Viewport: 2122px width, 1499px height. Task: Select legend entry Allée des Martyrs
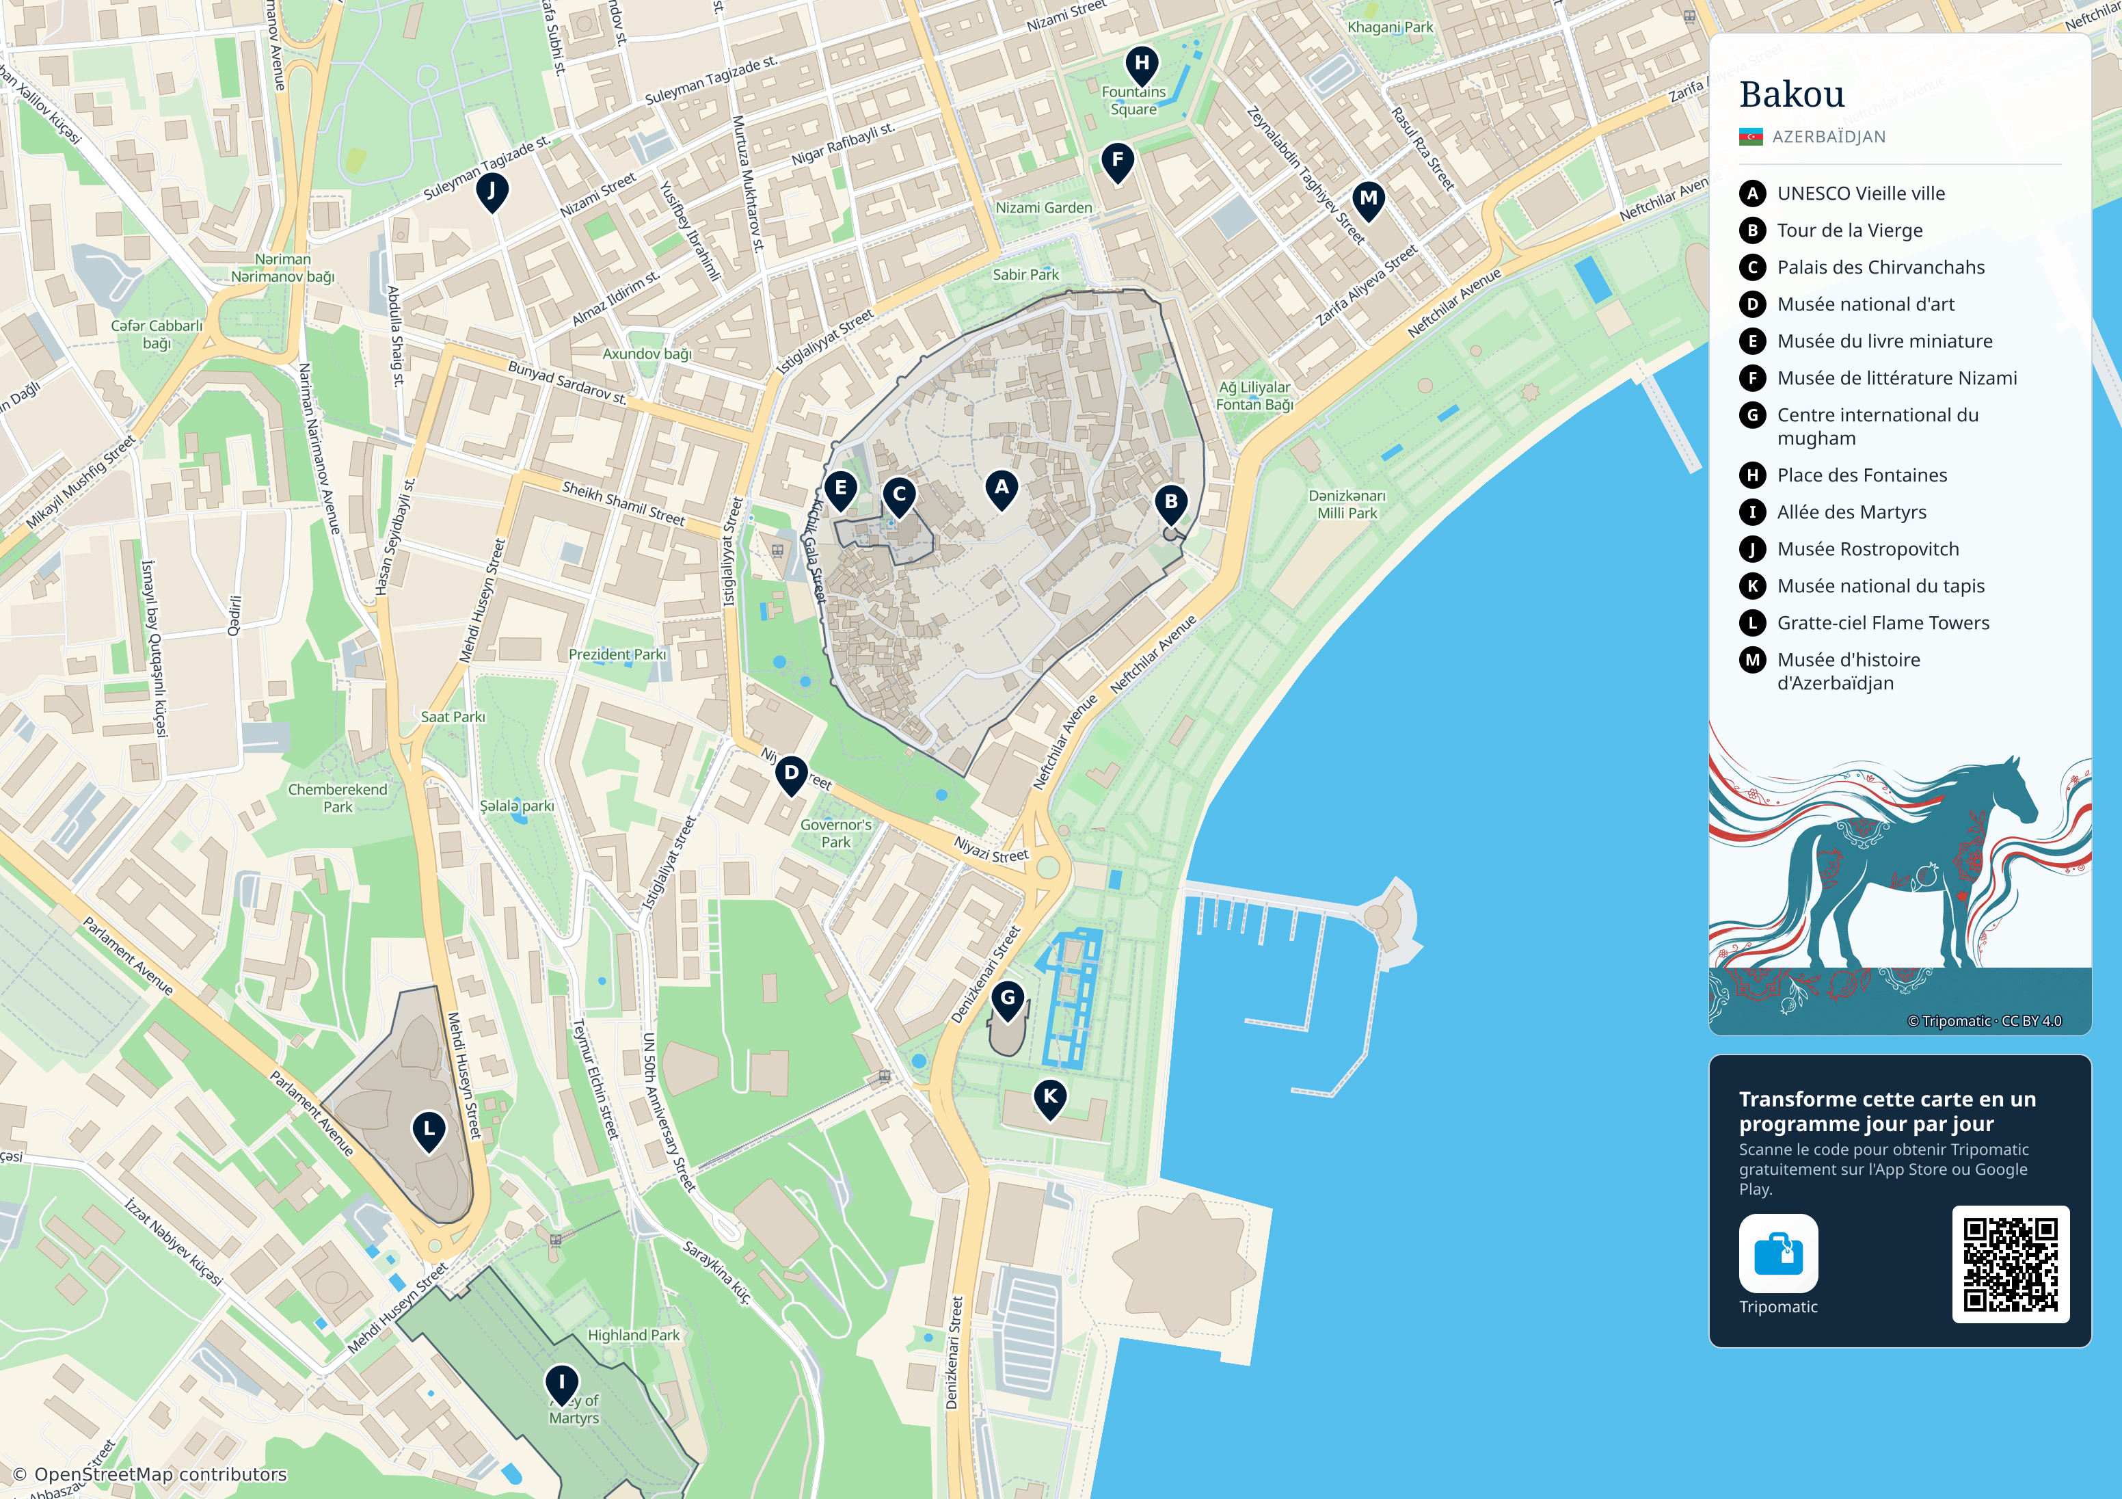pos(1834,512)
